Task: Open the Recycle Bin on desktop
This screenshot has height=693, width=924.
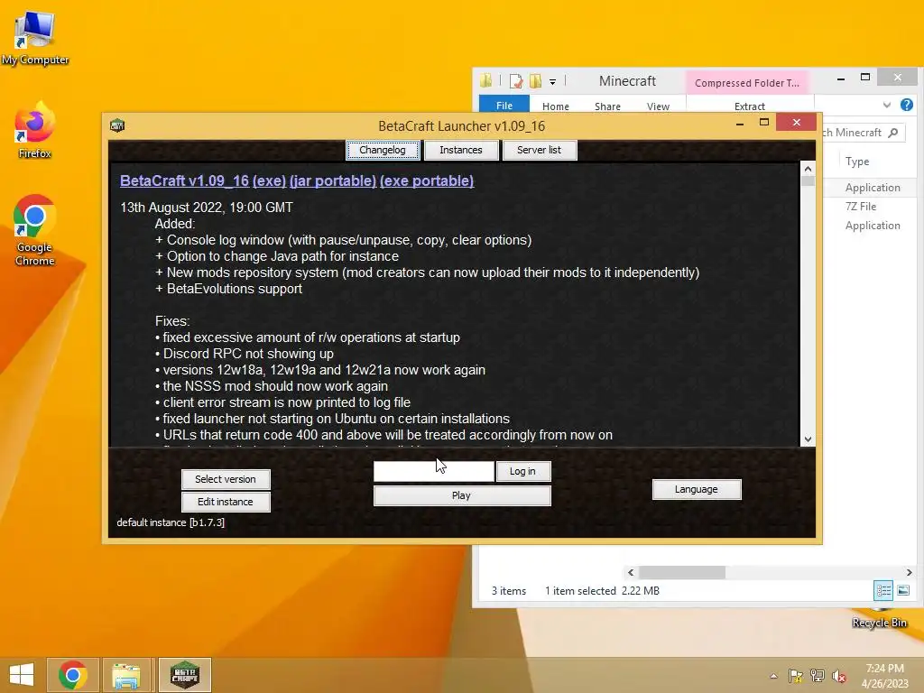Action: tap(880, 619)
